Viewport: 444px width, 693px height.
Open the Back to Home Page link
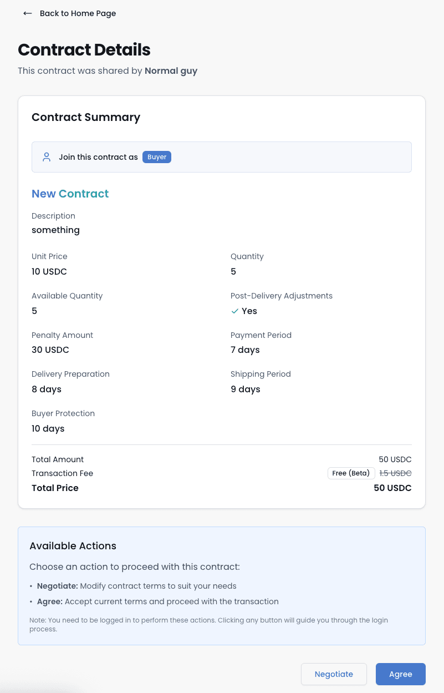click(78, 13)
